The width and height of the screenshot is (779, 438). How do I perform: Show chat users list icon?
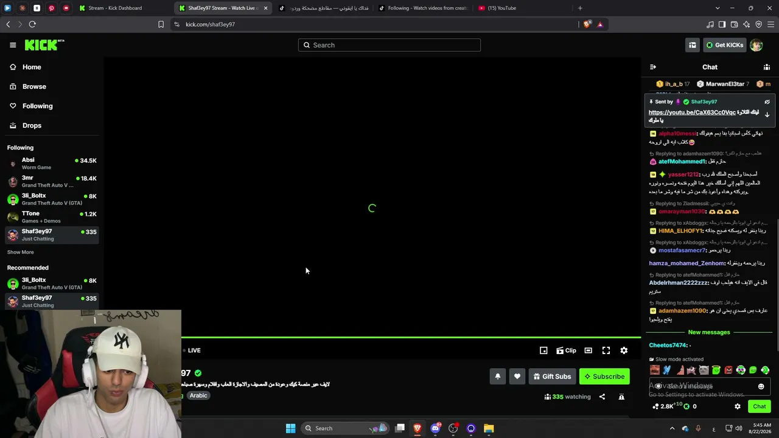(767, 67)
